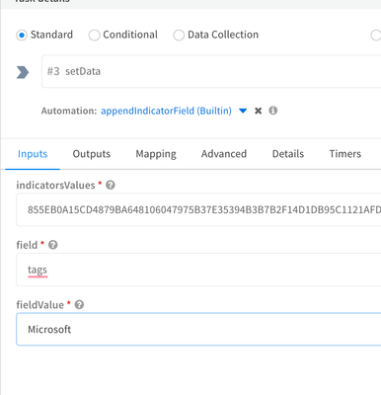Click the indicatorsValues label
Viewport: 381px width, 395px height.
click(55, 186)
